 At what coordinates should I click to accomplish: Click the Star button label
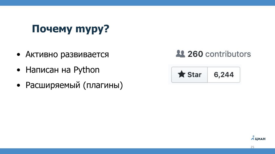194,75
